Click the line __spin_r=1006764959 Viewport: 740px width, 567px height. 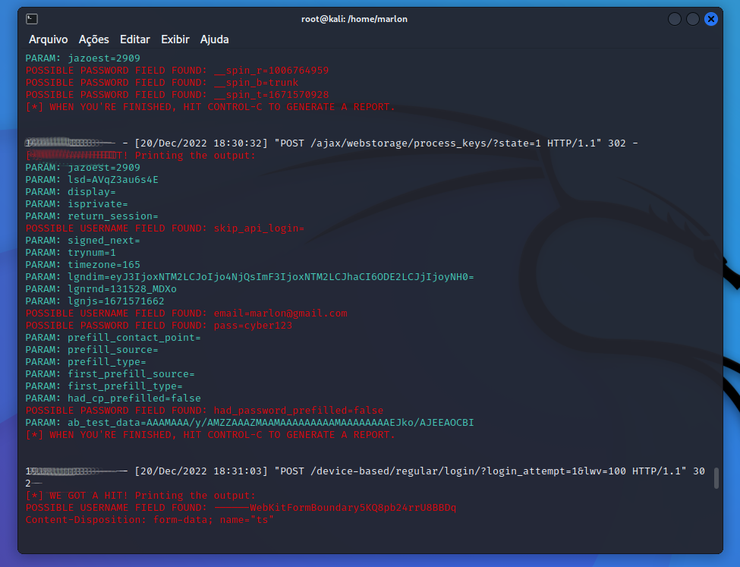177,71
